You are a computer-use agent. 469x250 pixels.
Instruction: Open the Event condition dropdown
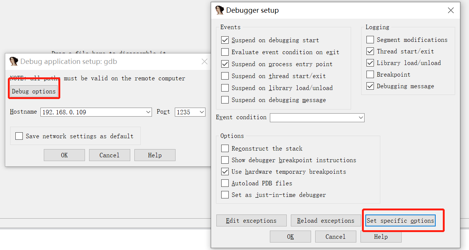coord(360,117)
